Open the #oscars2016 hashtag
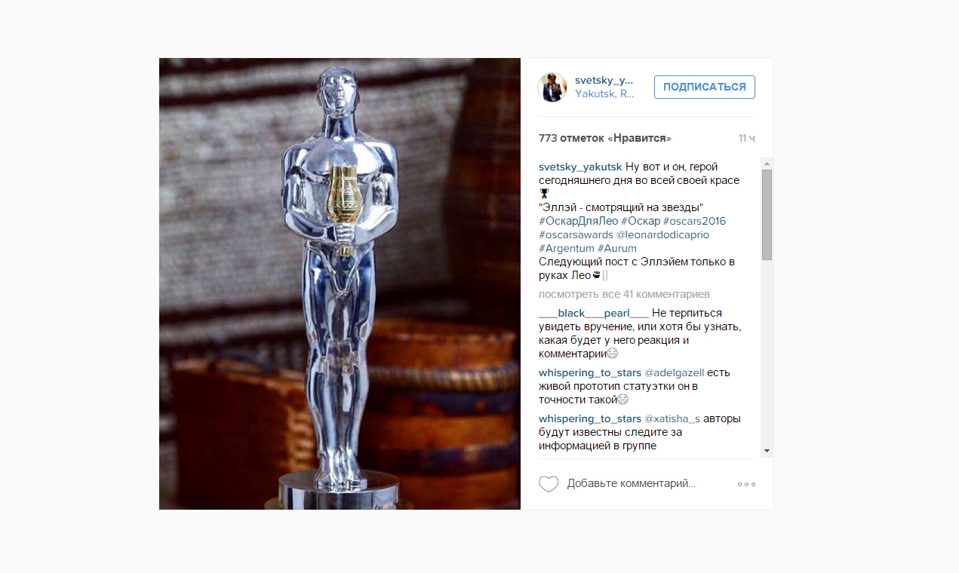 tap(694, 221)
